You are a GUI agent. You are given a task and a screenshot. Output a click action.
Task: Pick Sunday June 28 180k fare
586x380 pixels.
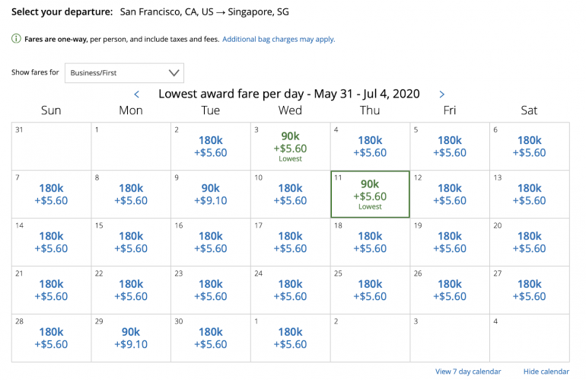(x=51, y=338)
